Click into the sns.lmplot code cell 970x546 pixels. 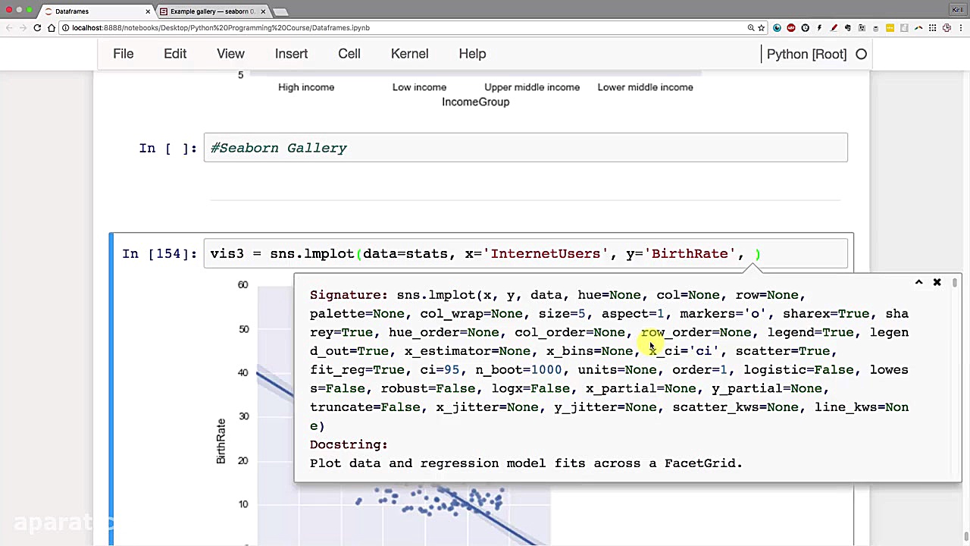525,253
